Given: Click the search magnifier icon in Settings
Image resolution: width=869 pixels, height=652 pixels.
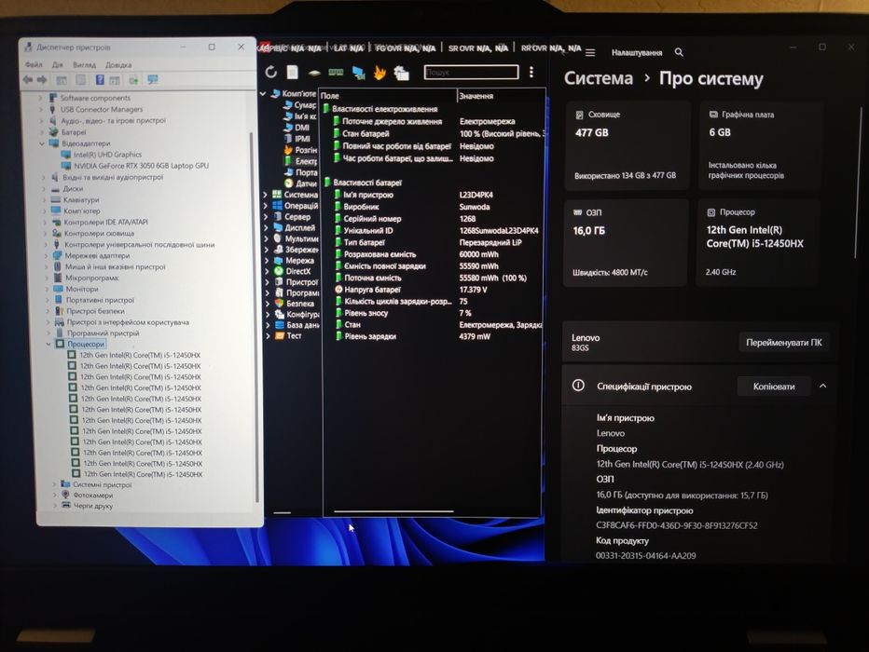Looking at the screenshot, I should pyautogui.click(x=679, y=52).
